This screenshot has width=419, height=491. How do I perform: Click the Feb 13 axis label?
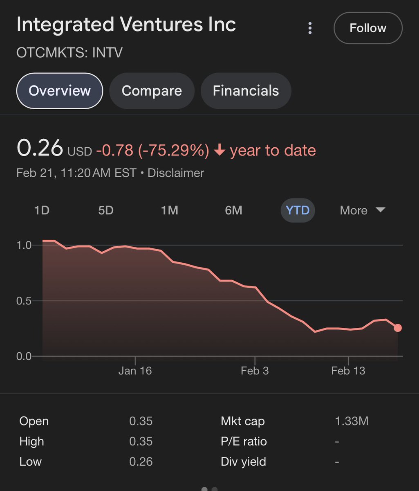(x=348, y=371)
